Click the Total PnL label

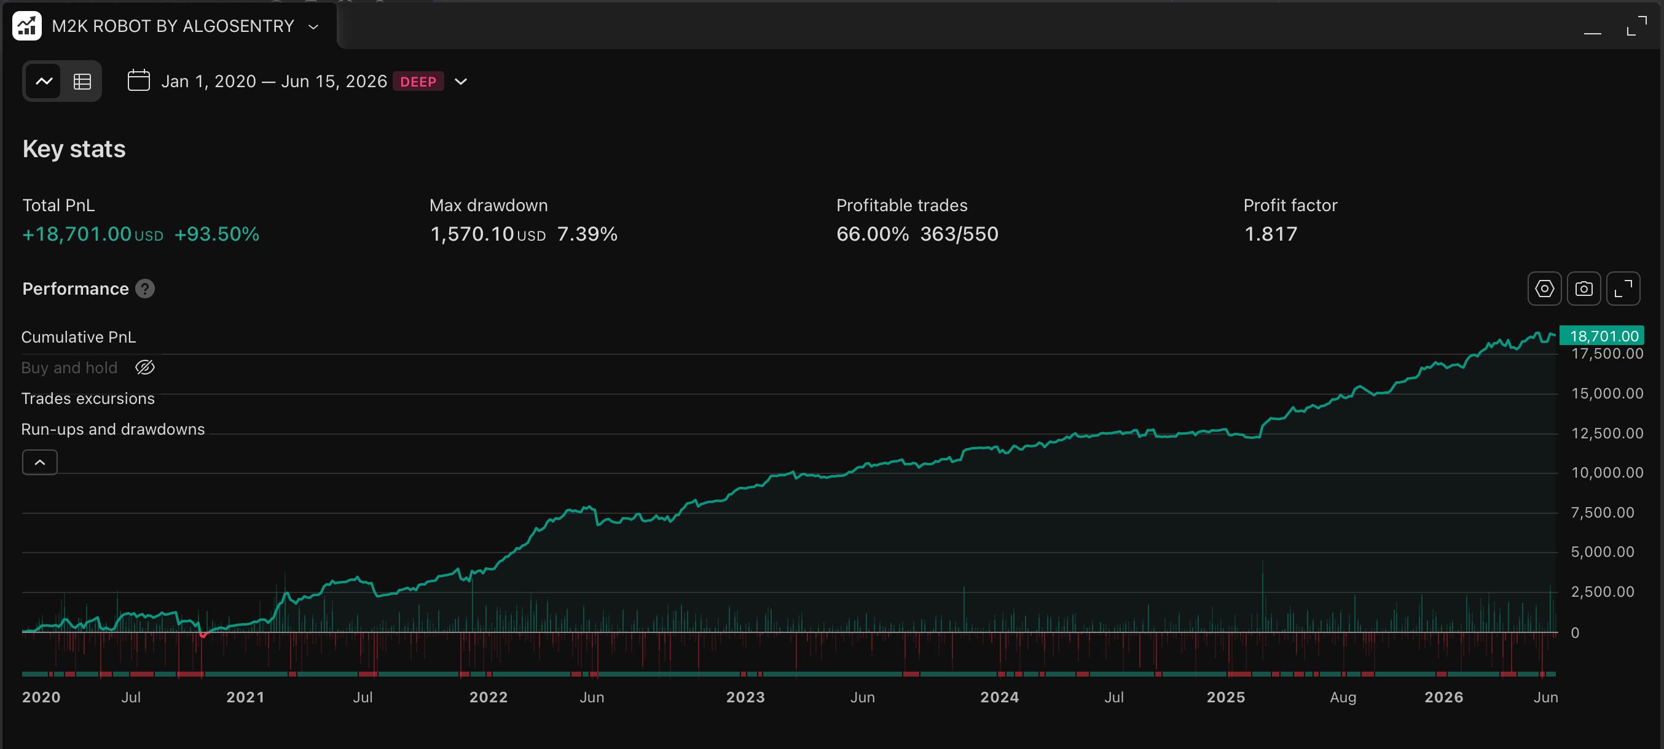coord(59,205)
